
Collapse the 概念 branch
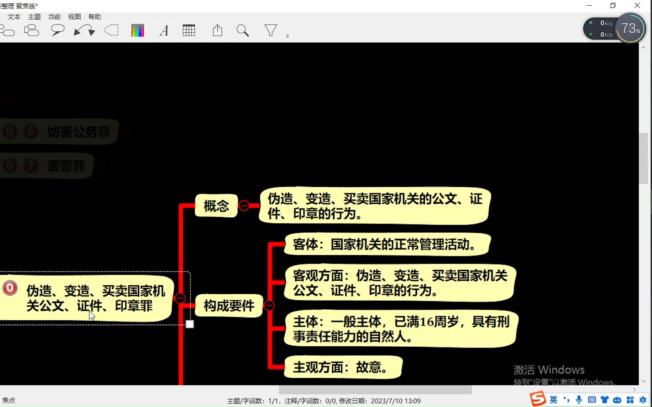[244, 206]
